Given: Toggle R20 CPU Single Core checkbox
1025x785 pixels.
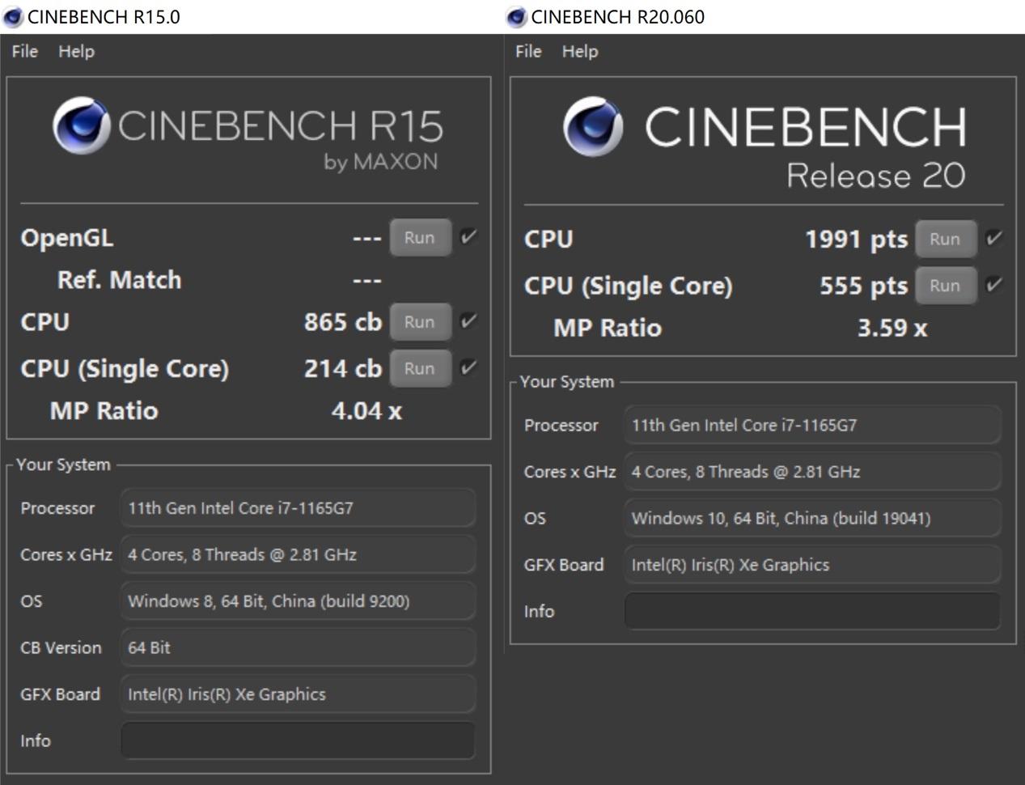Looking at the screenshot, I should (x=994, y=285).
